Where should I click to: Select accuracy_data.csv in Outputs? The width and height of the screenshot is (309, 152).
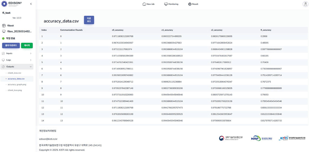tap(16, 79)
